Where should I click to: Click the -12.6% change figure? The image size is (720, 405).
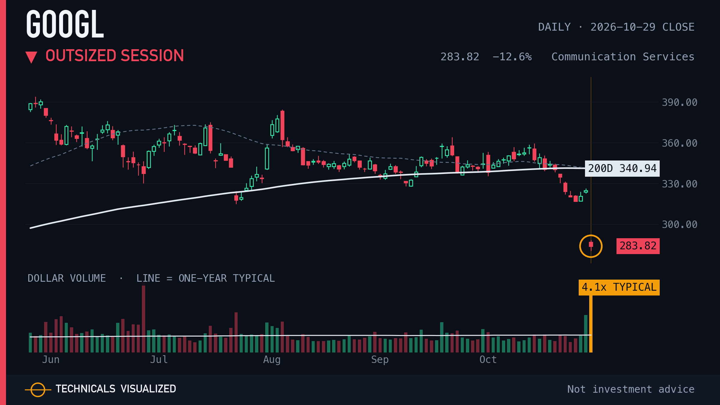coord(512,57)
